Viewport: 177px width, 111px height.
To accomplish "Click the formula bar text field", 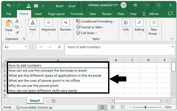I will [x=118, y=49].
